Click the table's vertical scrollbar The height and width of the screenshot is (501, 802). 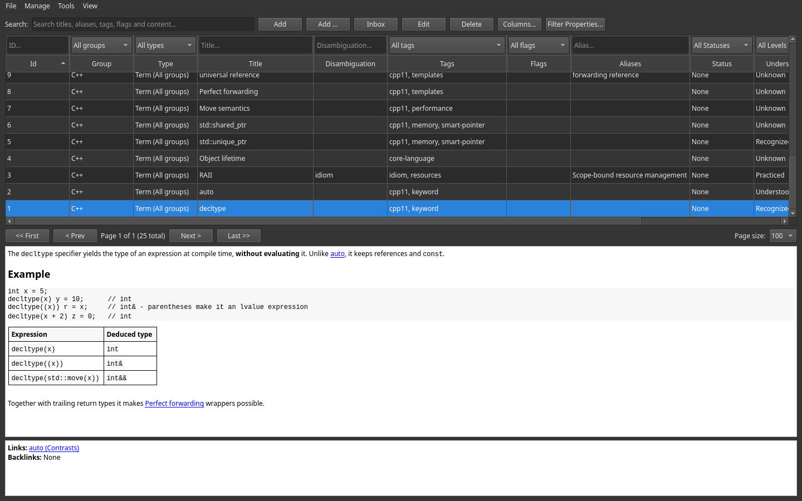(793, 126)
